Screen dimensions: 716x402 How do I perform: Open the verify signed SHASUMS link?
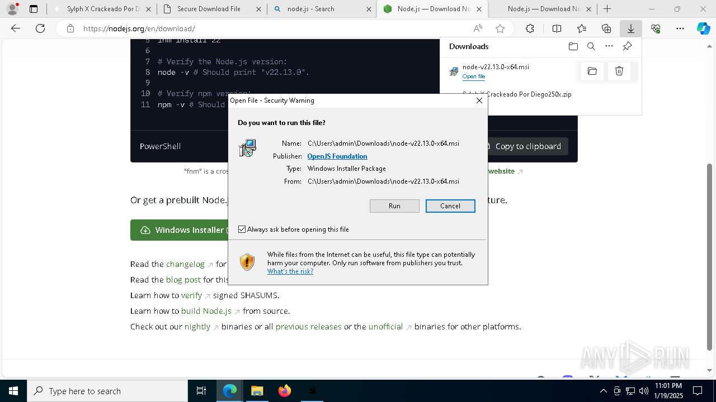[x=191, y=295]
